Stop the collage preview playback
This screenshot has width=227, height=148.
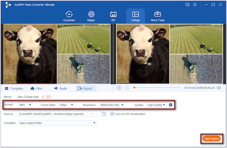tap(127, 88)
